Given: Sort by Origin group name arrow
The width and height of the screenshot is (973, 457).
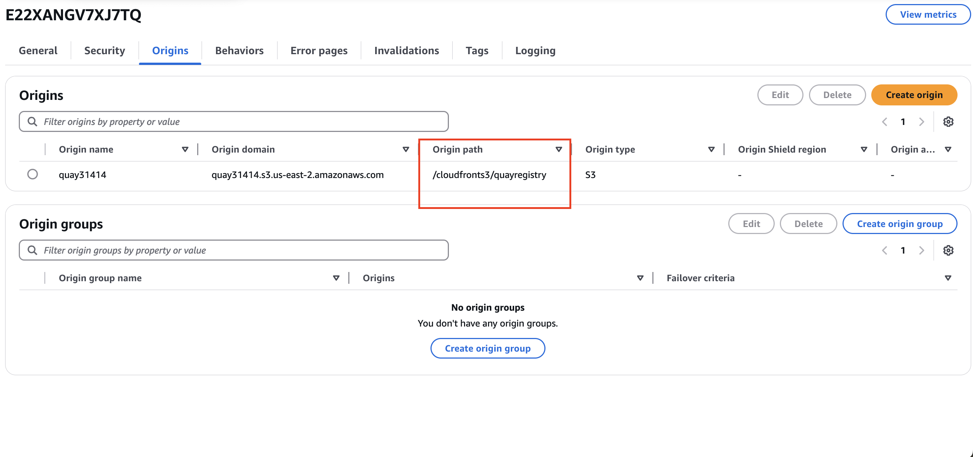Looking at the screenshot, I should 336,278.
